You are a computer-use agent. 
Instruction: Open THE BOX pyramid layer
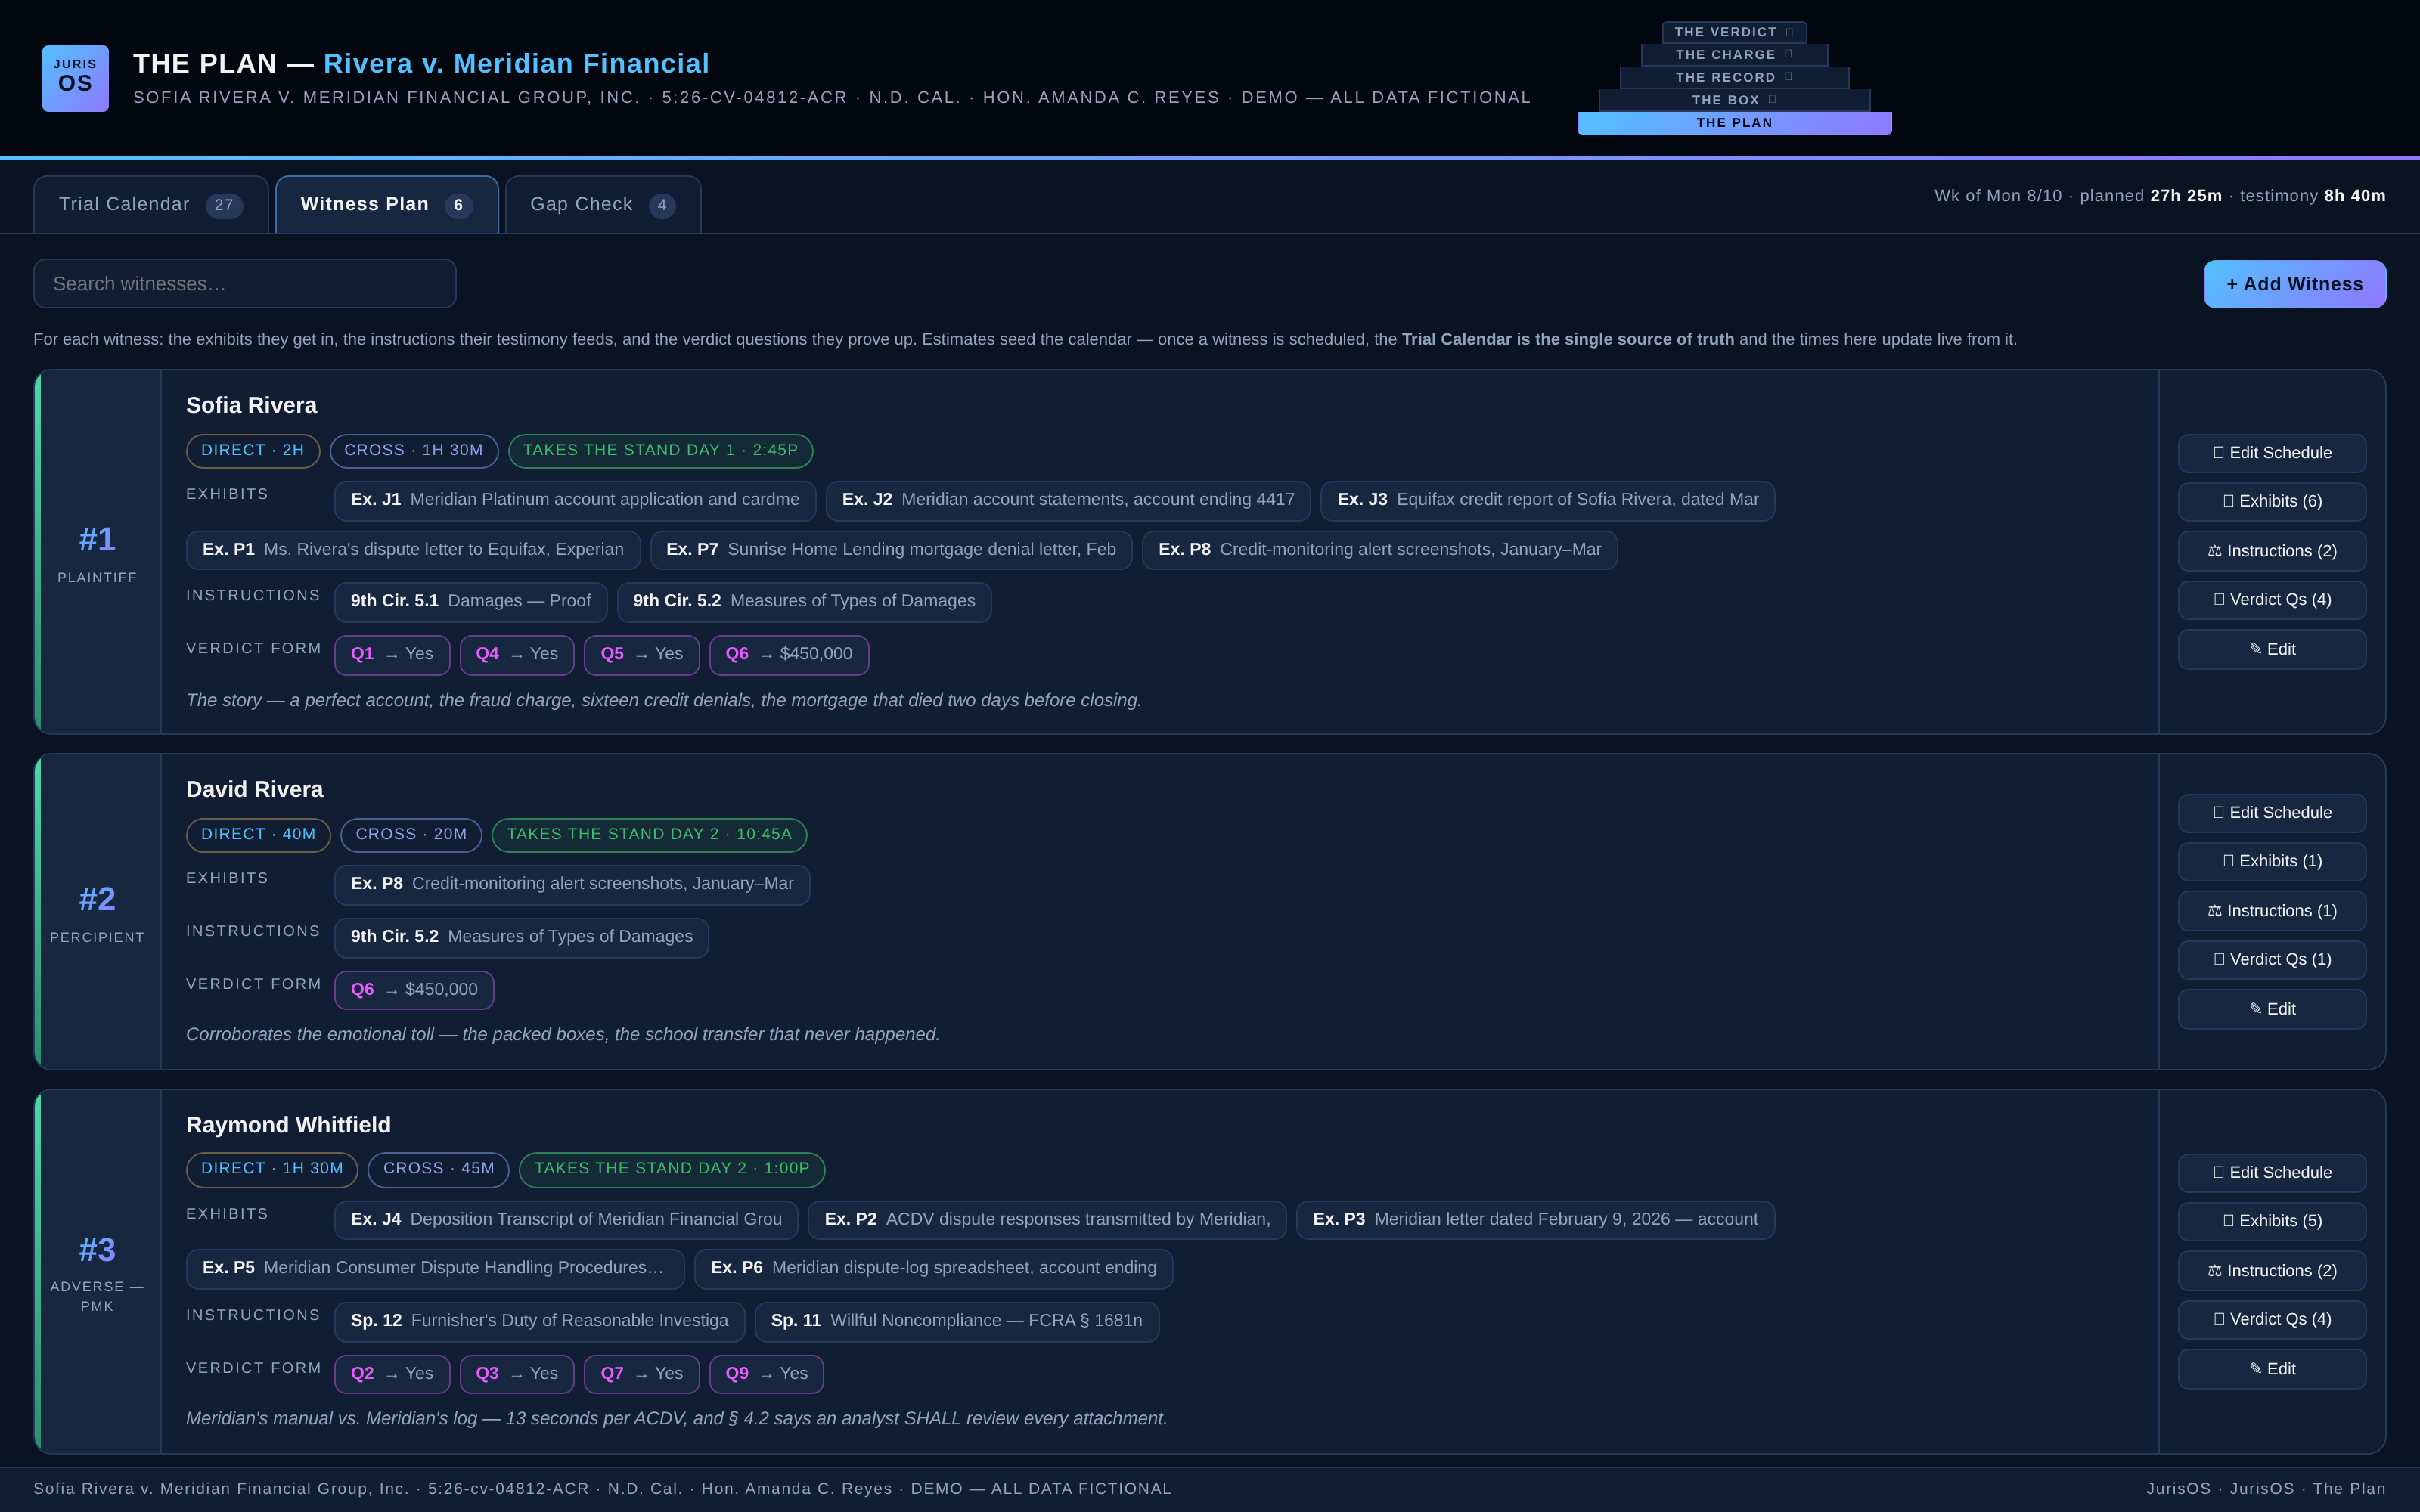pos(1734,100)
